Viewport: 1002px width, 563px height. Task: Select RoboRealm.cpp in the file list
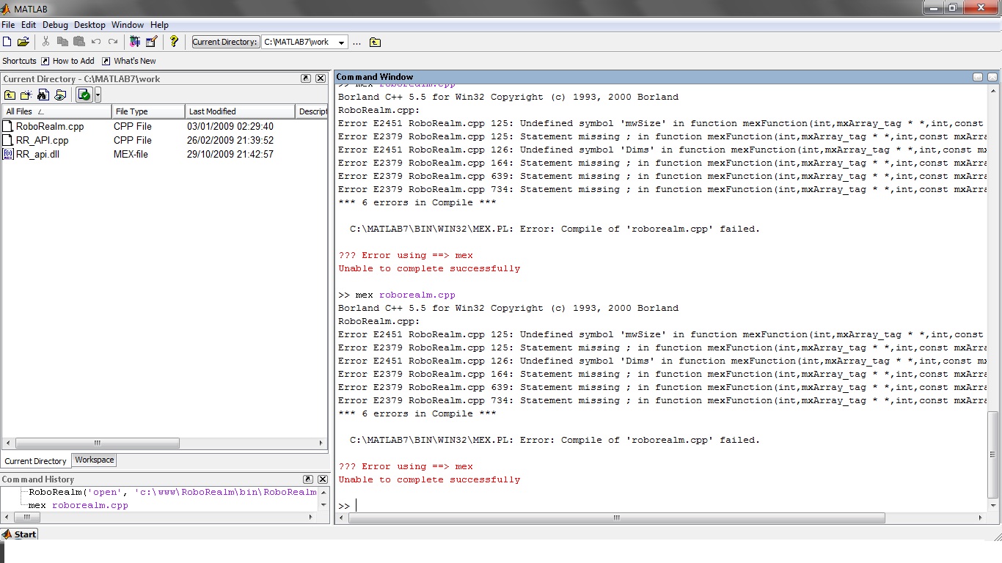coord(50,126)
